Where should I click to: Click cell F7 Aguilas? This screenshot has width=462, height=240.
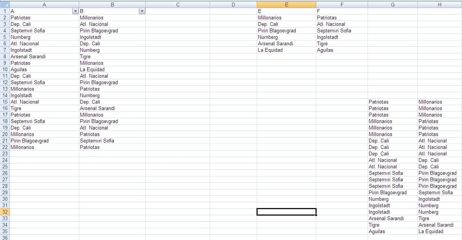tap(342, 50)
